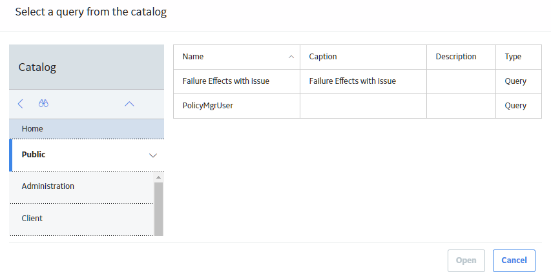Click the Description column header

tap(461, 57)
